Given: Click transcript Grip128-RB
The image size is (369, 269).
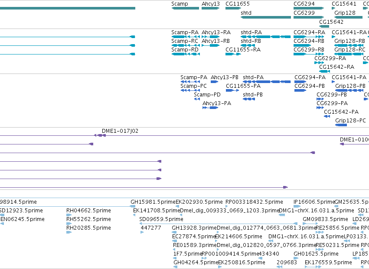Looking at the screenshot, I should (x=349, y=45).
